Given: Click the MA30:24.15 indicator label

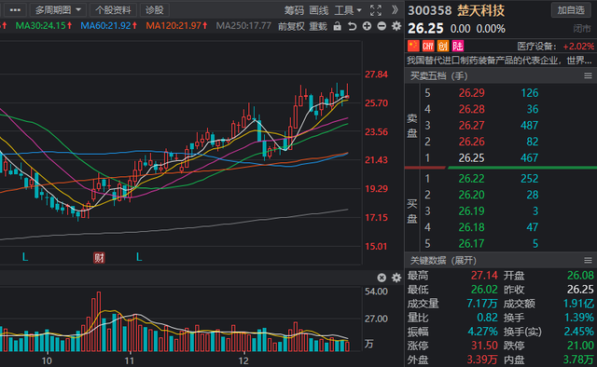Looking at the screenshot, I should tap(44, 26).
